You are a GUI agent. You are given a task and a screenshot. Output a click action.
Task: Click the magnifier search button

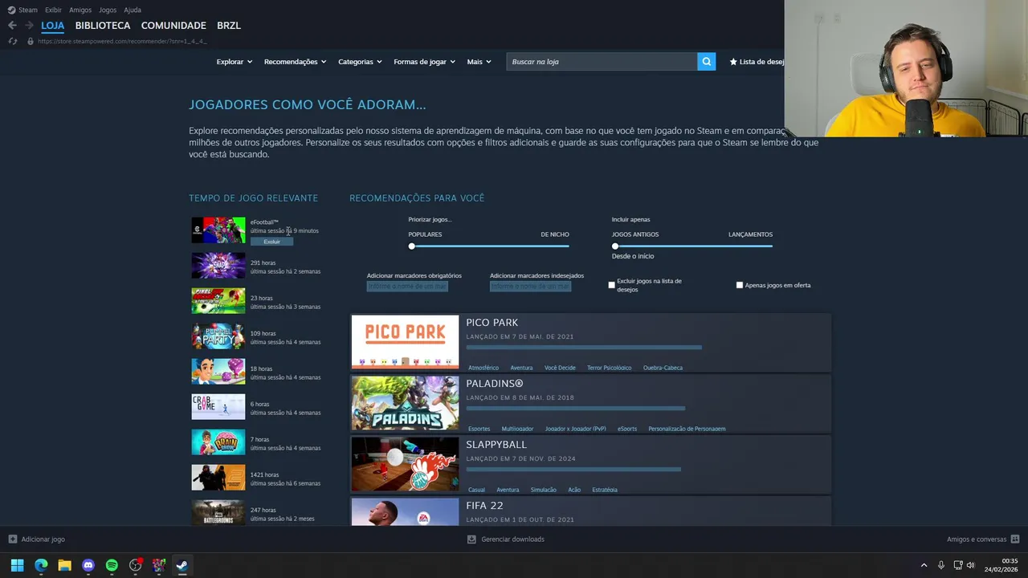pos(706,61)
